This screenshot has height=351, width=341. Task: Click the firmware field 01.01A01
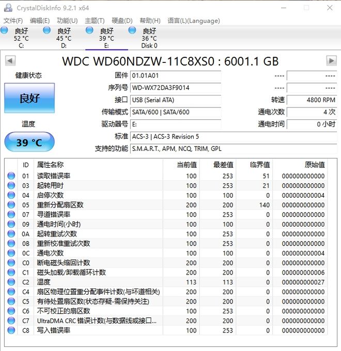[x=176, y=76]
